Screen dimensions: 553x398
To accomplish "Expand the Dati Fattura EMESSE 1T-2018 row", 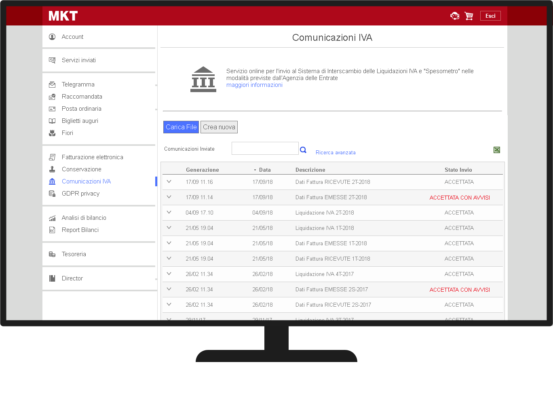I will [x=169, y=243].
